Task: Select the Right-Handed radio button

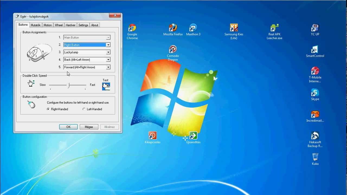Action: pos(48,109)
